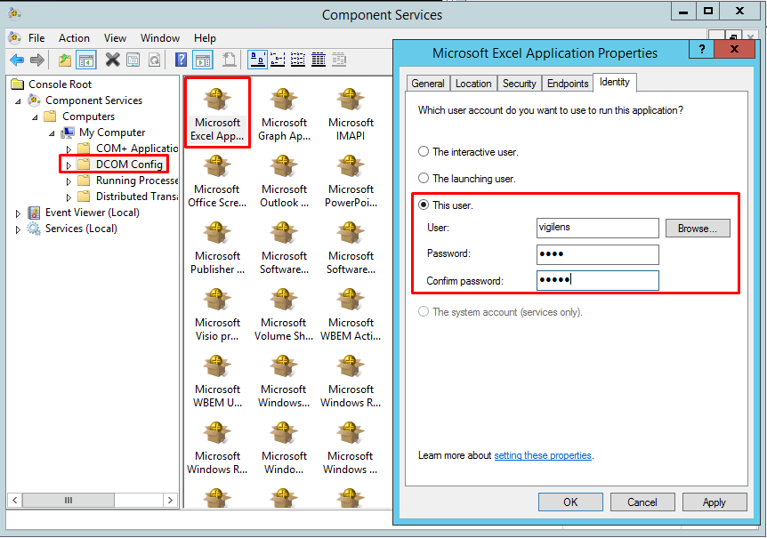Switch to the Endpoints tab
767x538 pixels.
pos(568,84)
